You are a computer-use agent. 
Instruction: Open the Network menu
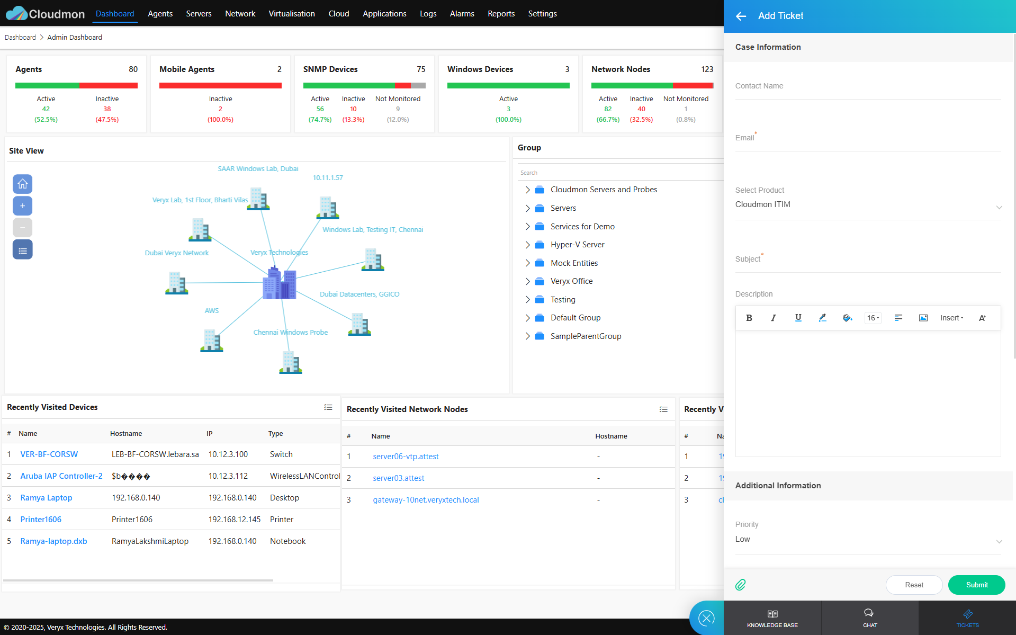(240, 14)
